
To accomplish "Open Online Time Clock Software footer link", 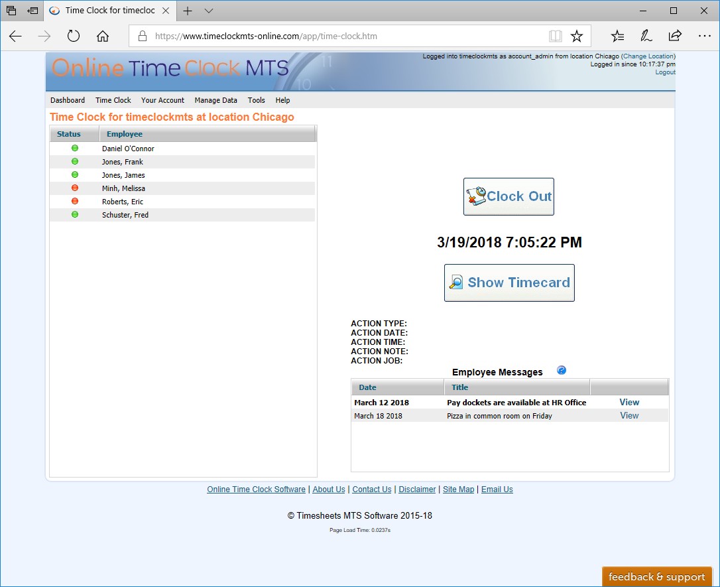I will [256, 489].
